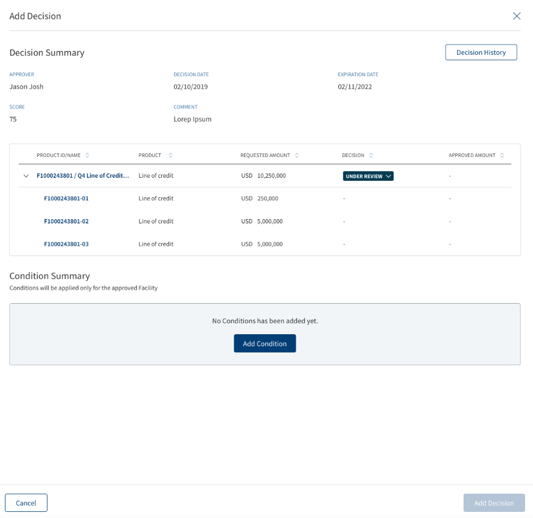Open sub-facility F1000243801-01
The image size is (533, 518).
[66, 198]
